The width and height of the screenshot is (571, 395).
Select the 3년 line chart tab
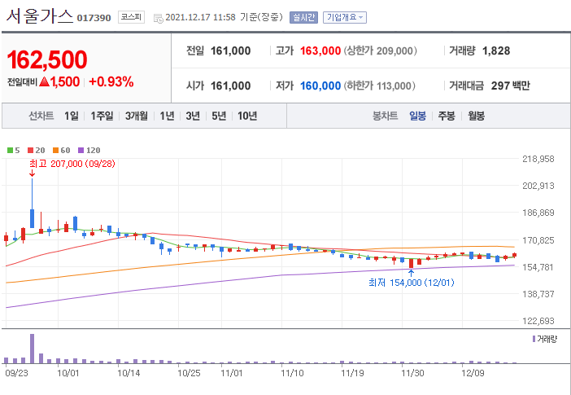[x=193, y=116]
